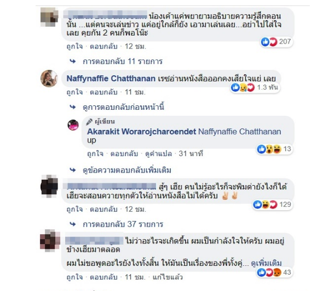The image size is (329, 291).
Task: Expand ดูการตอบกลับก่อนหน้านี้ previous replies
Action: [x=123, y=107]
